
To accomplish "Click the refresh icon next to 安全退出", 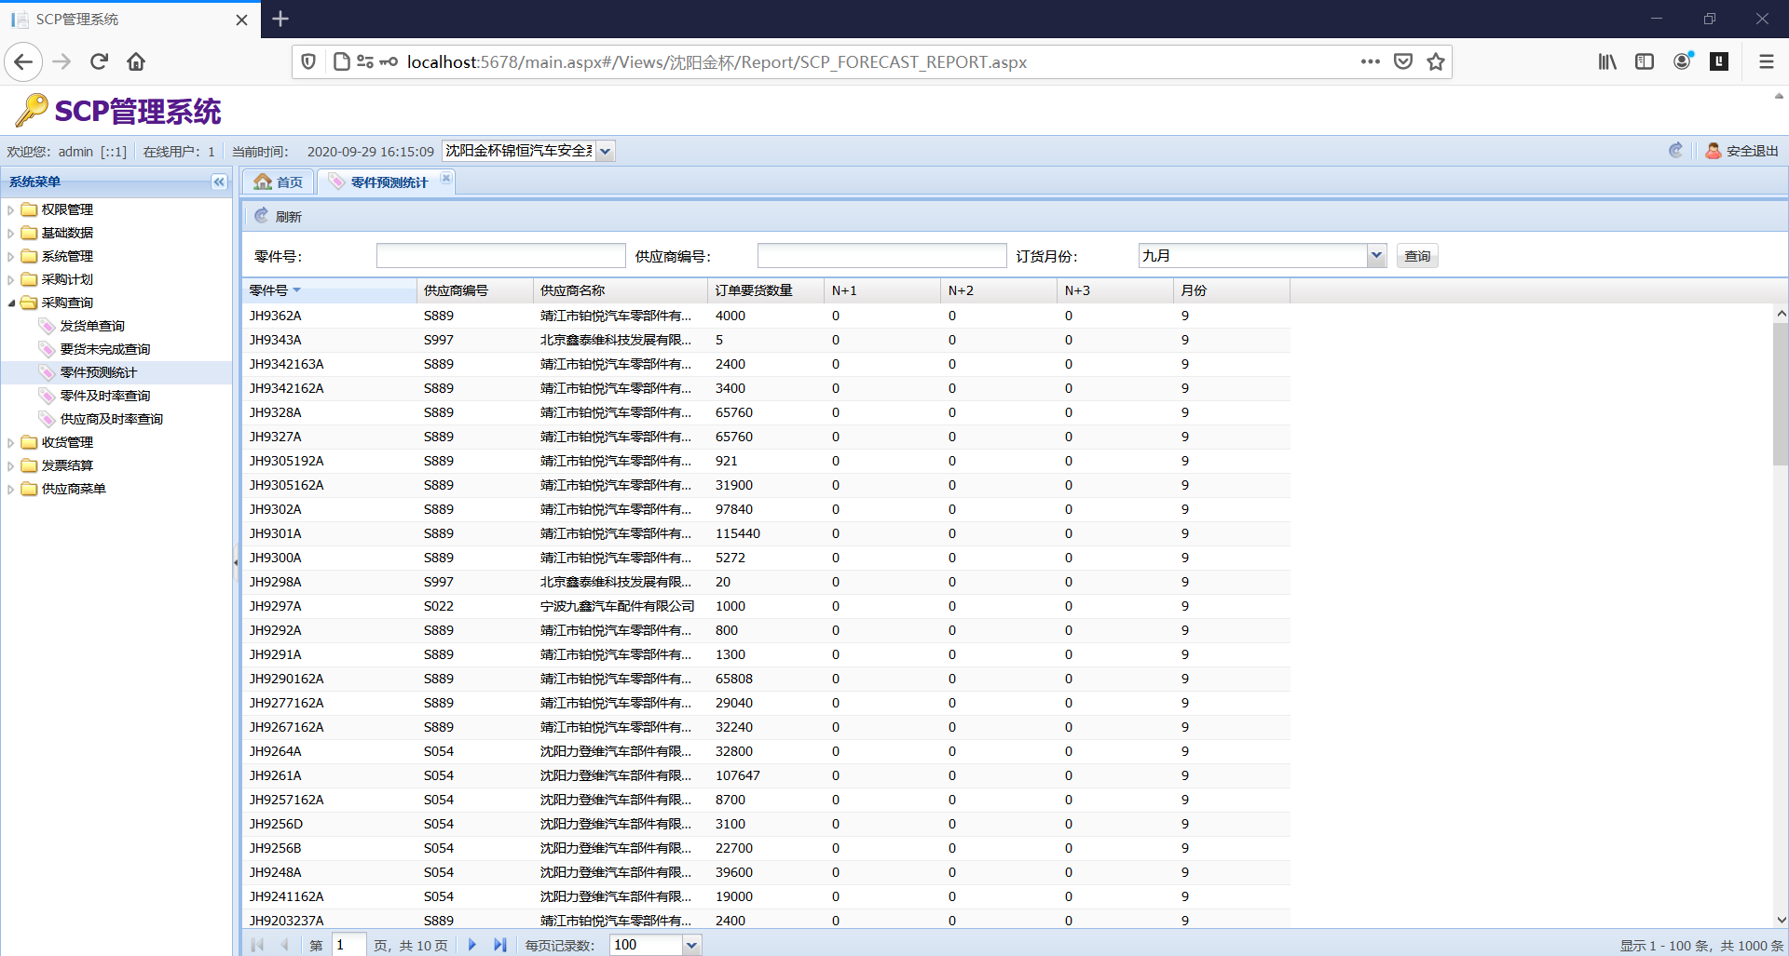I will pos(1675,151).
